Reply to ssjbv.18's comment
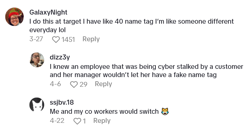 point(102,121)
